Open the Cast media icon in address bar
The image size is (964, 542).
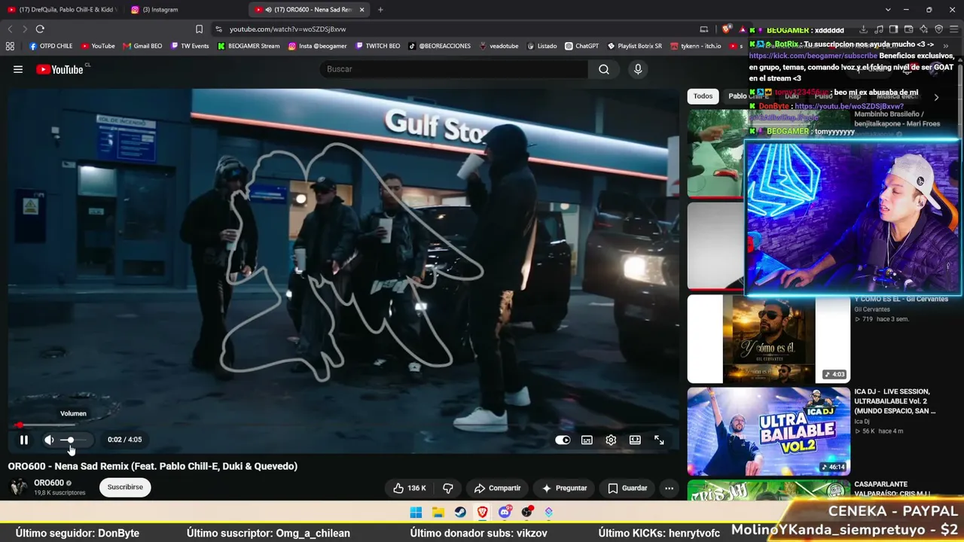(x=704, y=29)
